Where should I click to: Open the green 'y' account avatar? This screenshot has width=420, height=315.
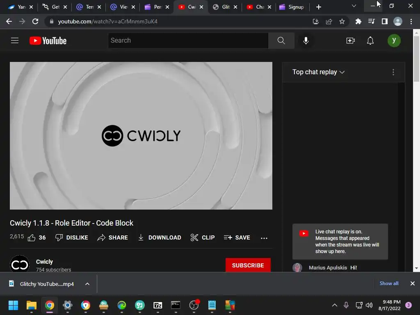pyautogui.click(x=394, y=41)
